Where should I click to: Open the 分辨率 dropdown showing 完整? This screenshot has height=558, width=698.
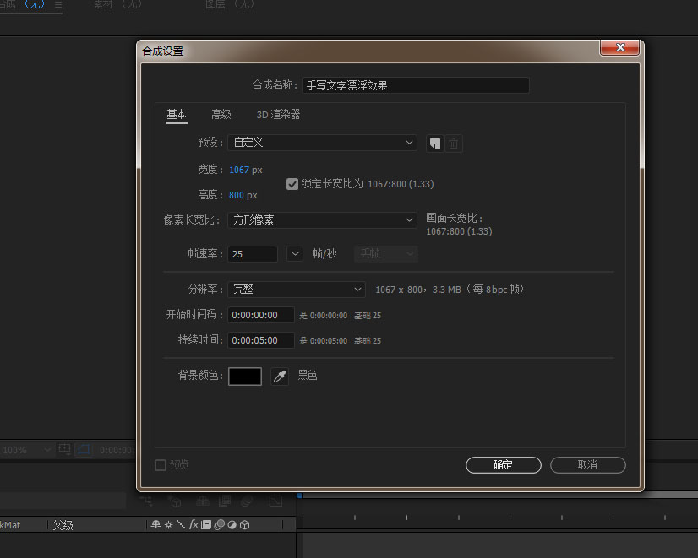[x=297, y=290]
